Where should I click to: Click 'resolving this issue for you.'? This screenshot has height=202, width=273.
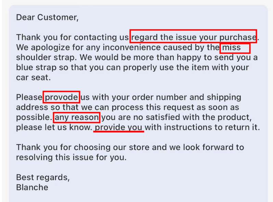pyautogui.click(x=71, y=158)
